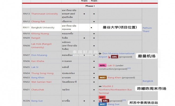Open the Khlong Nueng station link

click(x=40, y=34)
